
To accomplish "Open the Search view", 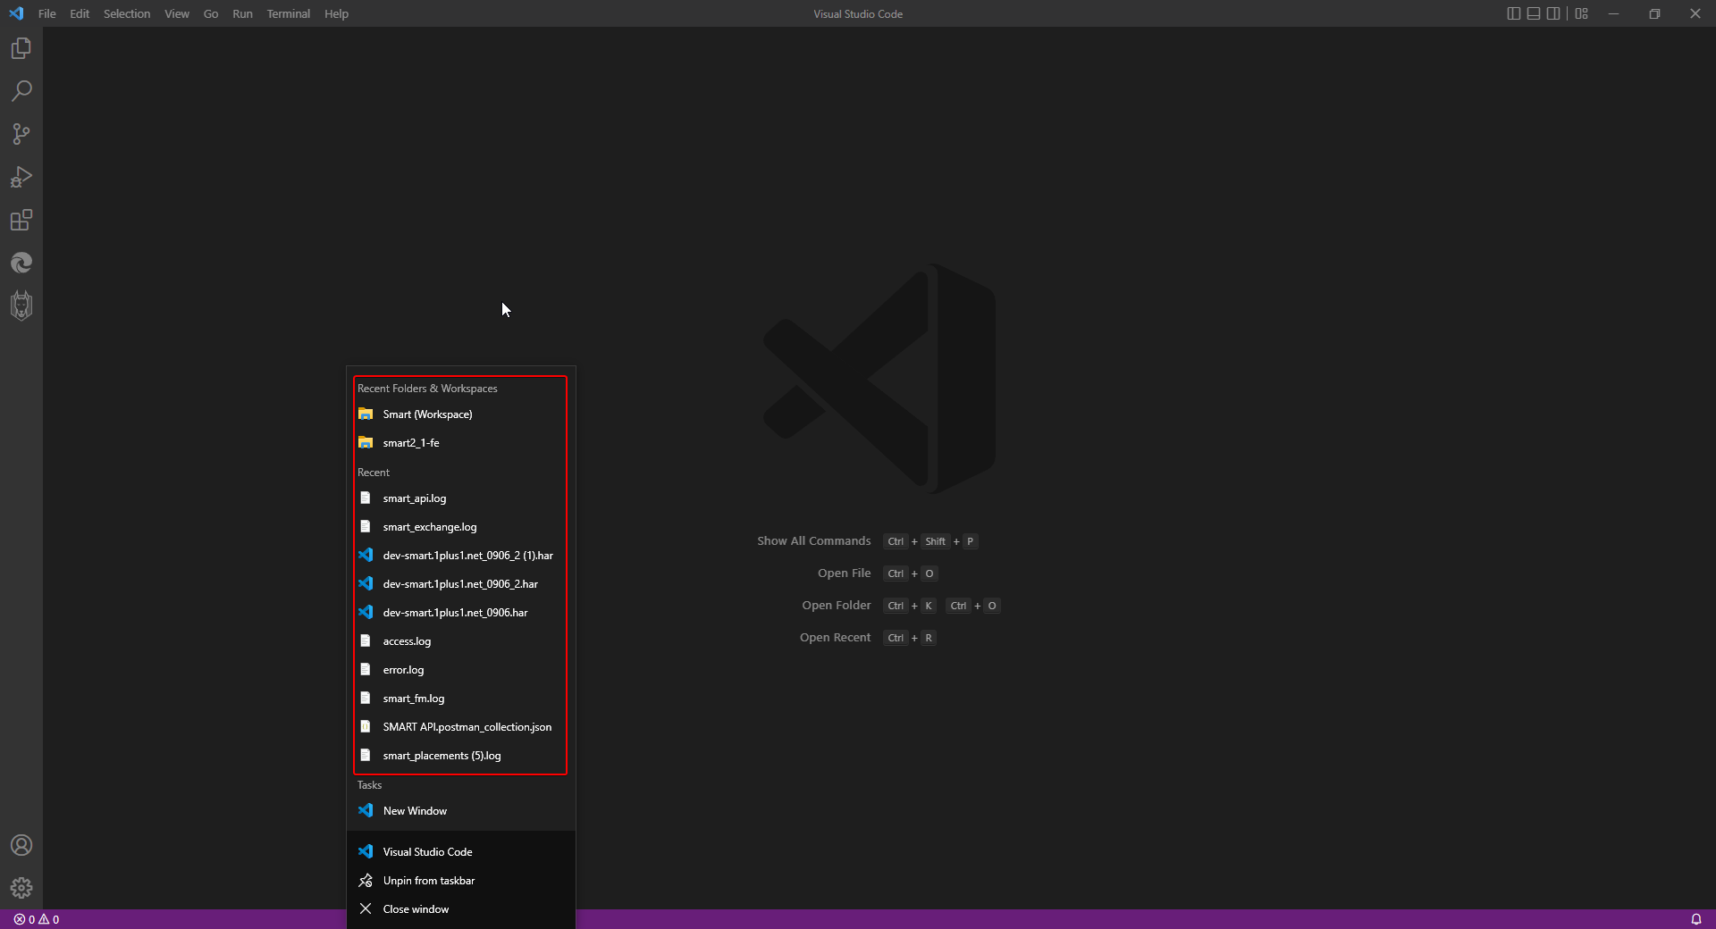I will pyautogui.click(x=21, y=91).
